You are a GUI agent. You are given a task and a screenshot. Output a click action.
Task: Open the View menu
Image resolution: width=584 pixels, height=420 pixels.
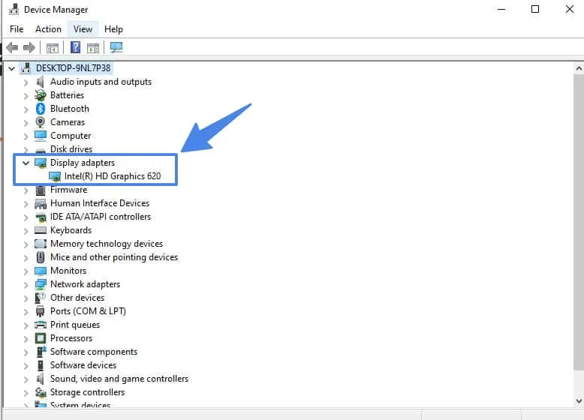[x=83, y=29]
